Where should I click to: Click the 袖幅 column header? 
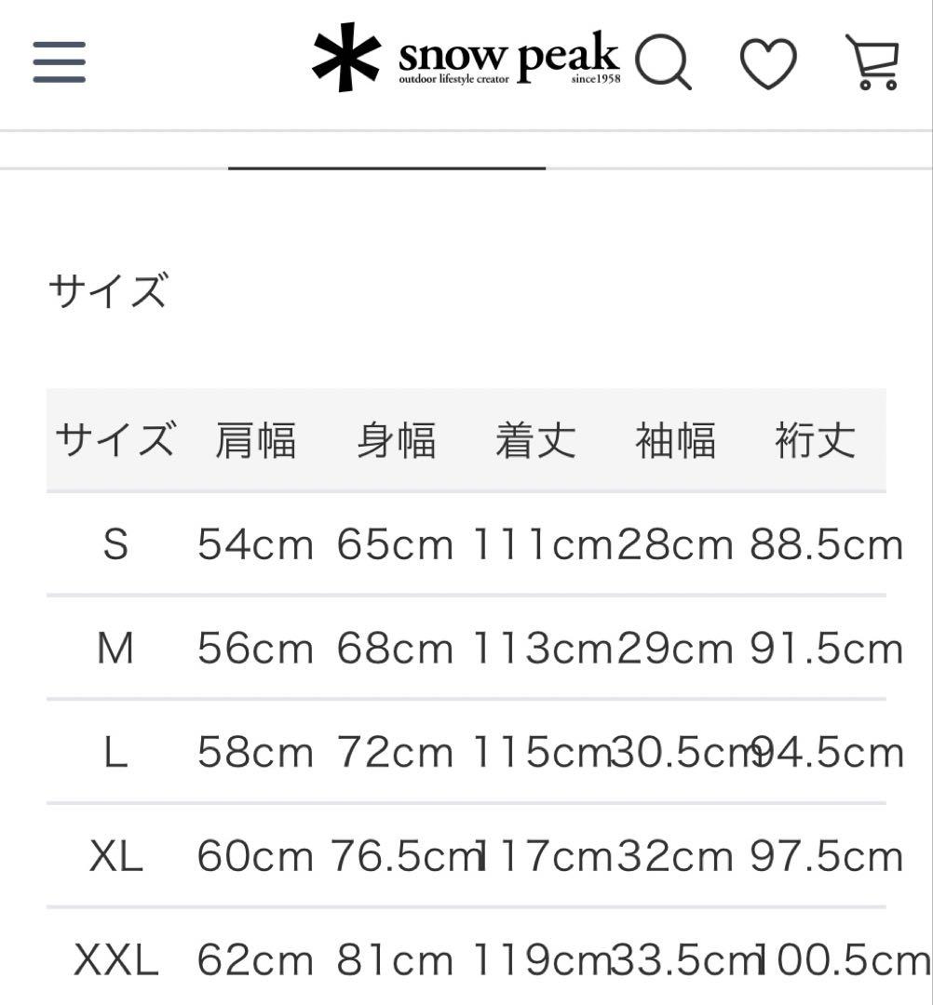click(675, 440)
